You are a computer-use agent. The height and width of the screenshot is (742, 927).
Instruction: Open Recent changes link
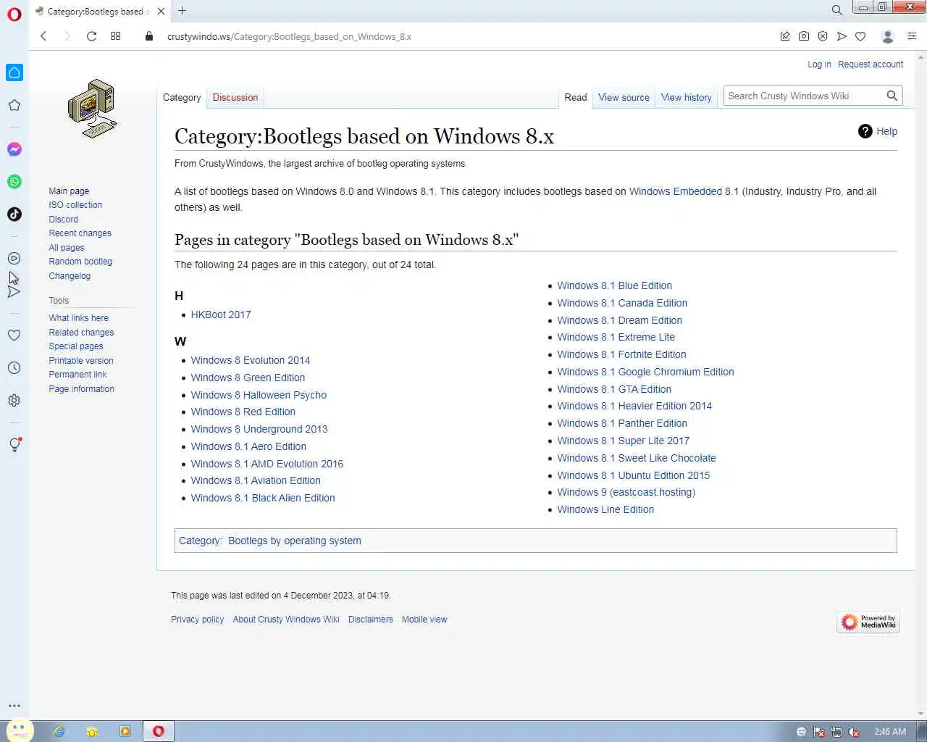click(x=80, y=233)
